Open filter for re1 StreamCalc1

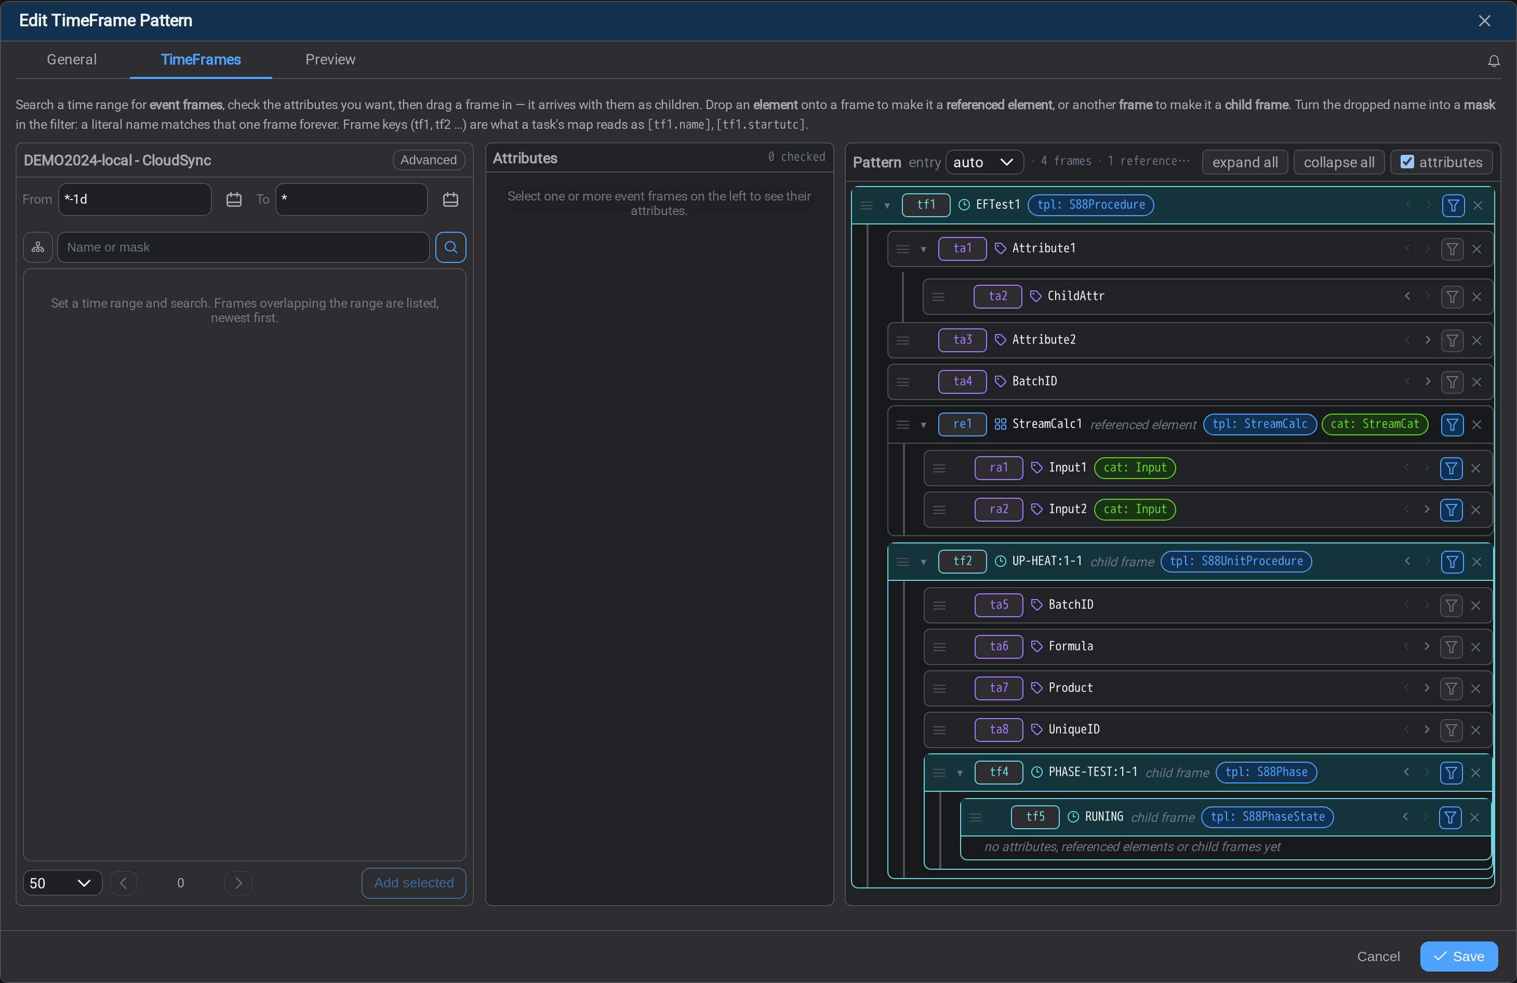coord(1452,425)
